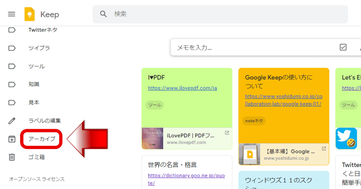Click the noteネタ tag on orange note
This screenshot has height=189, width=361.
pos(254,121)
